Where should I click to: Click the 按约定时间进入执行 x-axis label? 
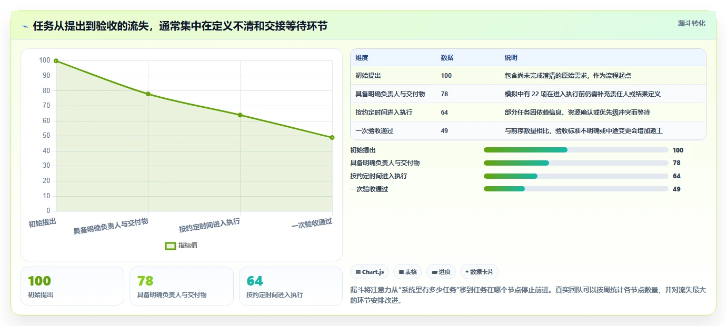pos(210,226)
